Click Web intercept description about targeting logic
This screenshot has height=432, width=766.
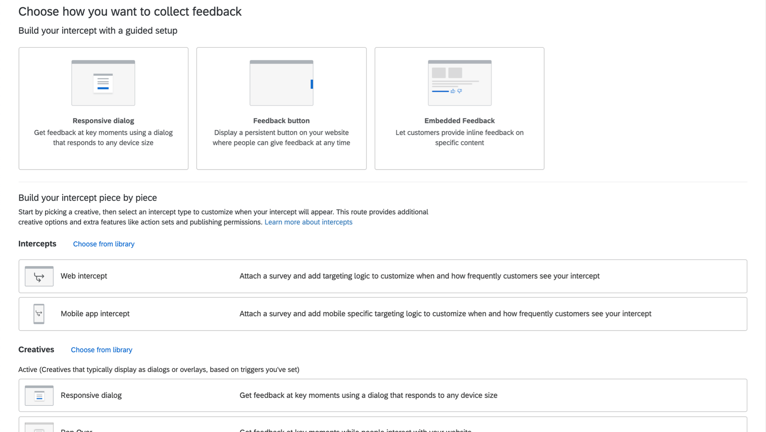(419, 276)
